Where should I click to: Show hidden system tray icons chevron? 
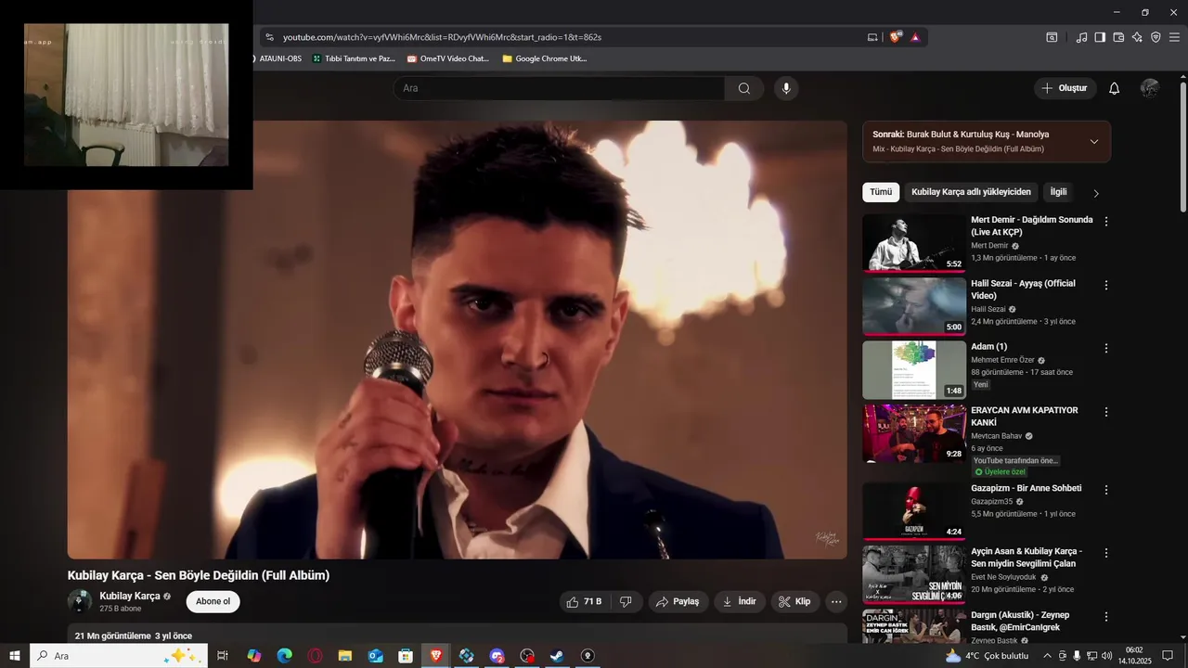pos(1048,656)
